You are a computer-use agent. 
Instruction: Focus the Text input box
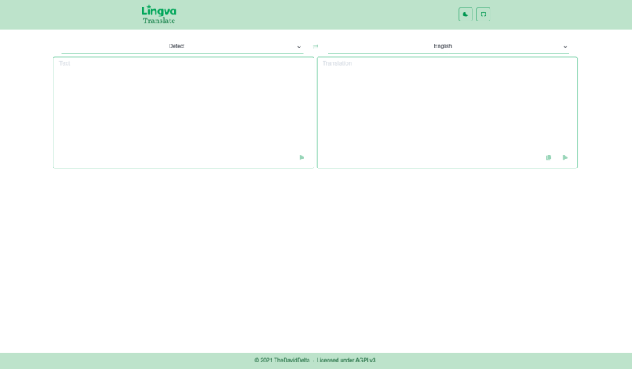(x=183, y=107)
